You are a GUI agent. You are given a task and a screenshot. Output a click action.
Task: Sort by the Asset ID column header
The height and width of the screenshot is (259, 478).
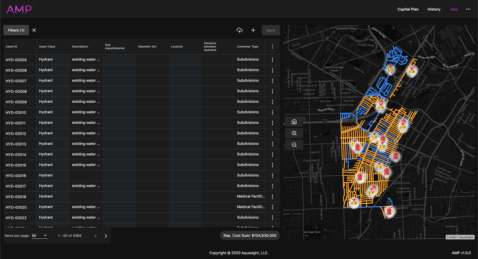tap(12, 47)
